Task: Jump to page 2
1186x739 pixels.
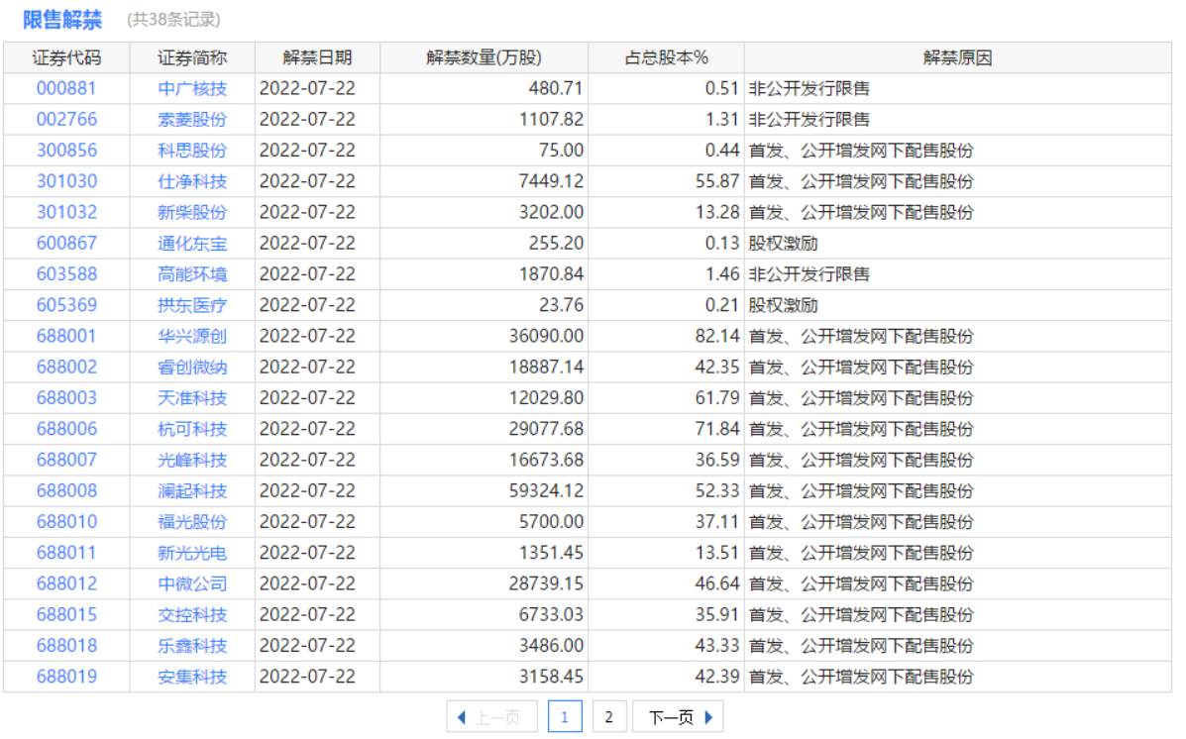Action: [x=609, y=717]
